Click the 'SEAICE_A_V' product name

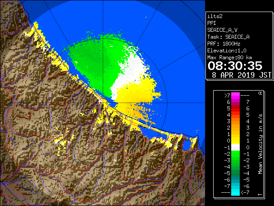(222, 30)
